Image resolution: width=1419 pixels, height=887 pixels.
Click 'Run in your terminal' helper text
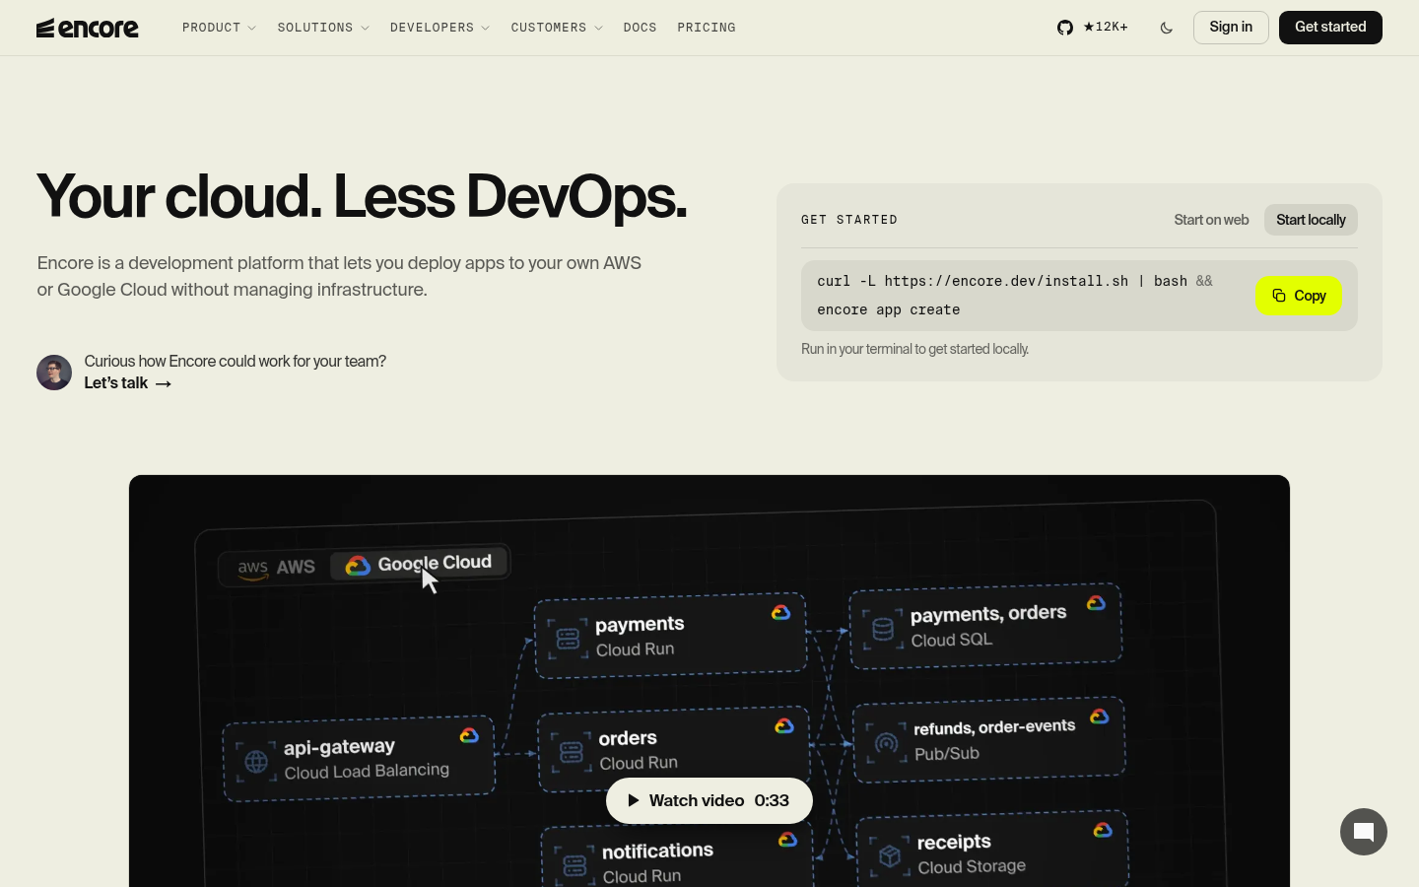(x=914, y=349)
